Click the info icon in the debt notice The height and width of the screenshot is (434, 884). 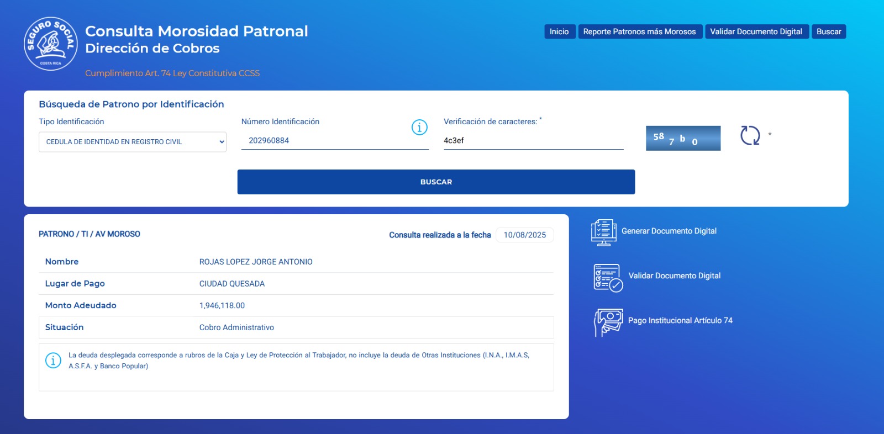point(53,361)
